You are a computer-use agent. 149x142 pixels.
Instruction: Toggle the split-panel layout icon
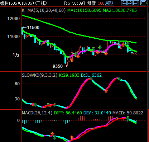pyautogui.click(x=136, y=3)
